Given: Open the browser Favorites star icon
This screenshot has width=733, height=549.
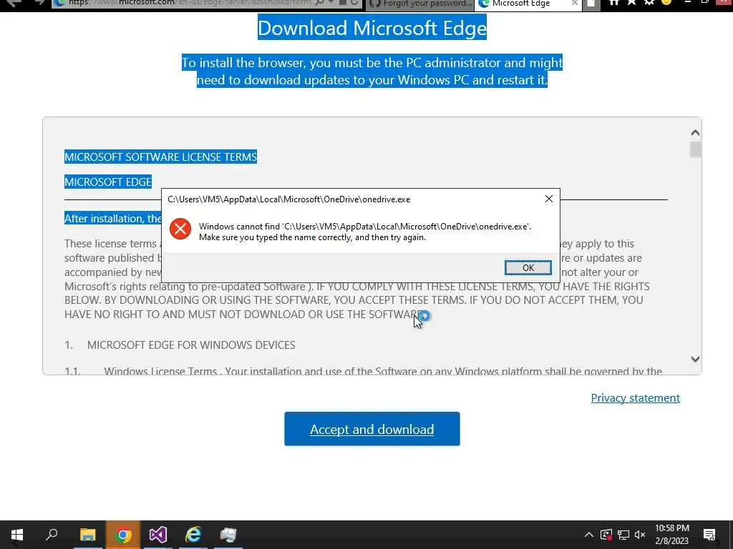Looking at the screenshot, I should (x=631, y=2).
